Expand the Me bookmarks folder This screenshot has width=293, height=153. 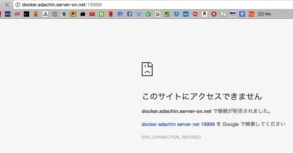[264, 14]
